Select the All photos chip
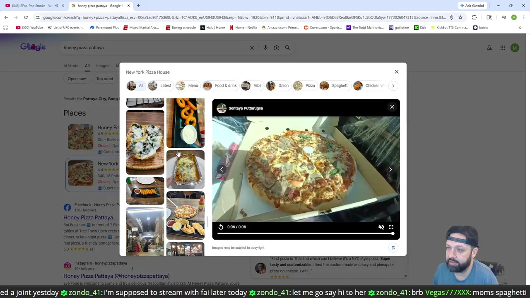Viewport: 530px width, 298px height. pos(135,86)
